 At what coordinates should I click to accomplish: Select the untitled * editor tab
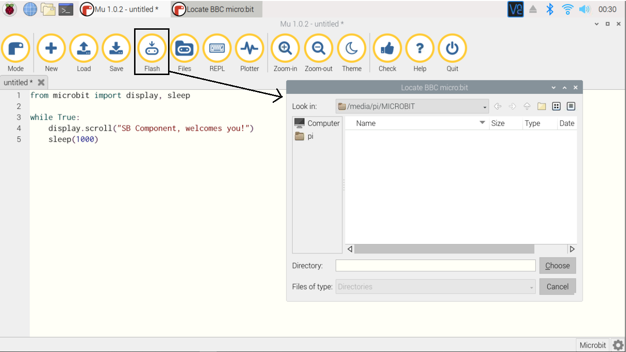click(x=18, y=83)
